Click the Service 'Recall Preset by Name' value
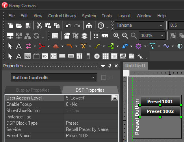The image size is (184, 142). click(87, 129)
